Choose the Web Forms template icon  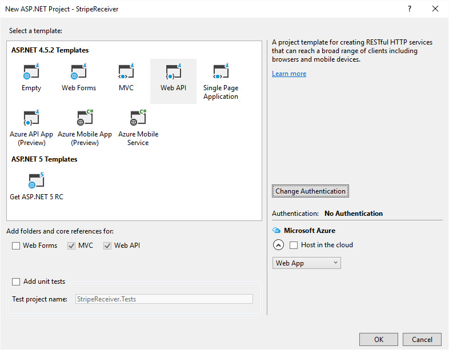(79, 71)
